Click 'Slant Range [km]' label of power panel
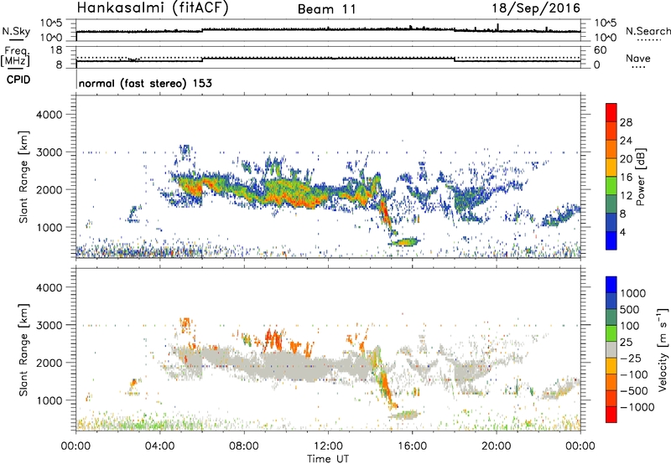Screen dimensions: 671x464 coord(23,177)
